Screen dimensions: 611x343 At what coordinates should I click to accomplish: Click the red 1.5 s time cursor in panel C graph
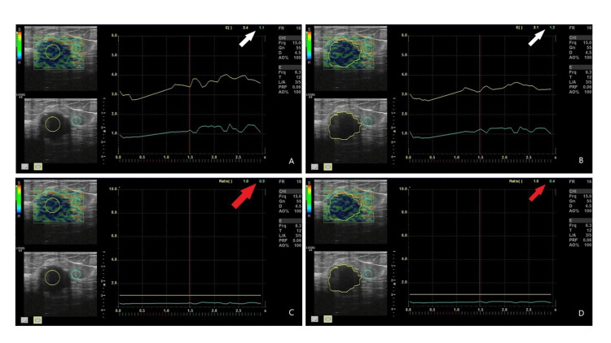pos(189,249)
